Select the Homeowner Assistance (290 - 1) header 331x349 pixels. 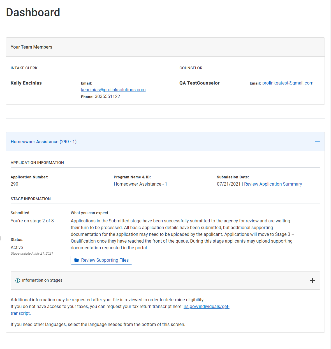pos(43,142)
